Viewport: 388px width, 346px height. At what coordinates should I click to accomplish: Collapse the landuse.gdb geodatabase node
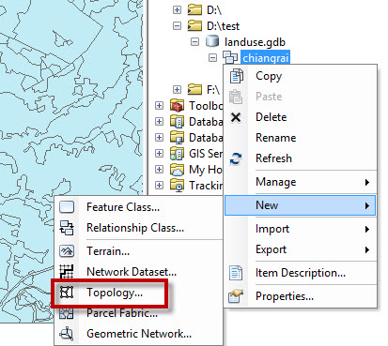[194, 42]
